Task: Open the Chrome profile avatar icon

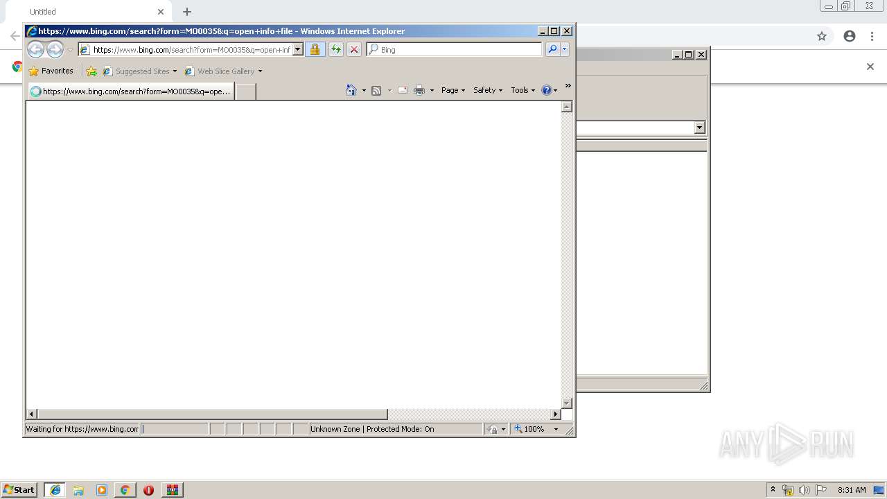Action: pos(850,36)
